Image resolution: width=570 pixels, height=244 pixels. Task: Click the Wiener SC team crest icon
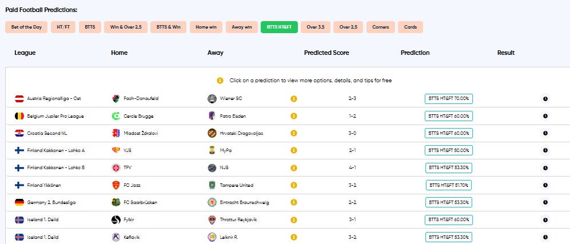212,98
